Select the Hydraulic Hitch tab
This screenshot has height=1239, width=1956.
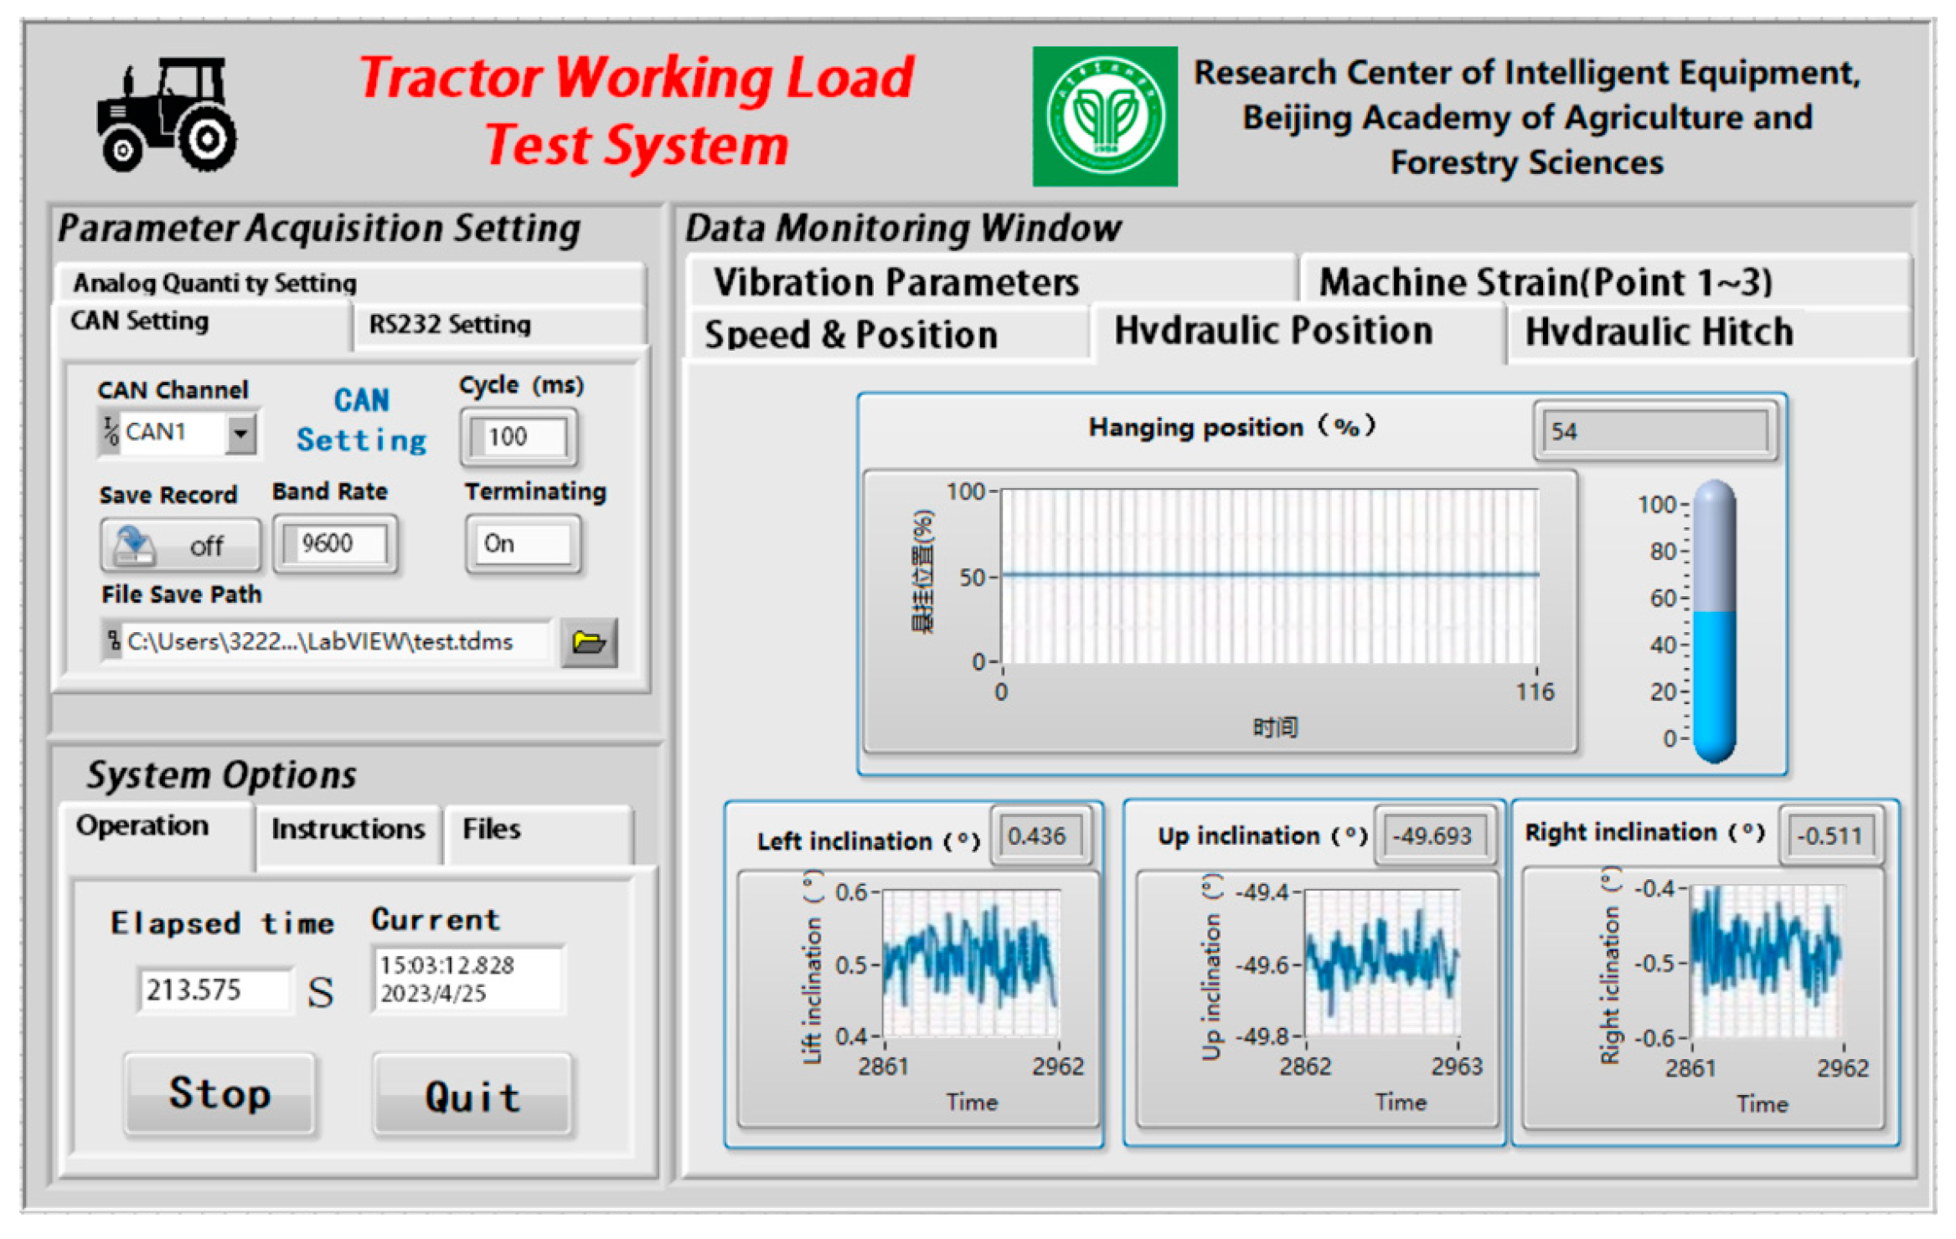click(x=1658, y=332)
